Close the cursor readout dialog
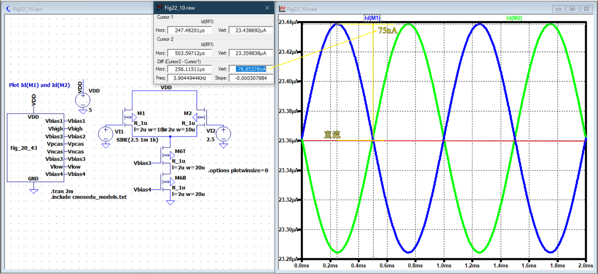The height and width of the screenshot is (274, 598). 267,7
